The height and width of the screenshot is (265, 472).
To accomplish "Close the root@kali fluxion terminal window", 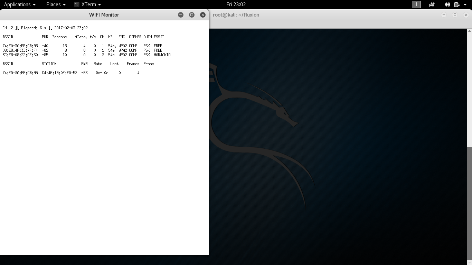I will point(466,15).
